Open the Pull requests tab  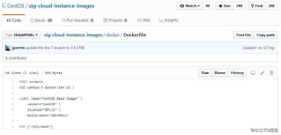click(78, 20)
